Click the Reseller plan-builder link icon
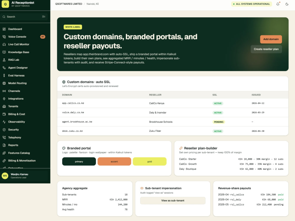Screen dimensions: 295x221 click(x=181, y=148)
